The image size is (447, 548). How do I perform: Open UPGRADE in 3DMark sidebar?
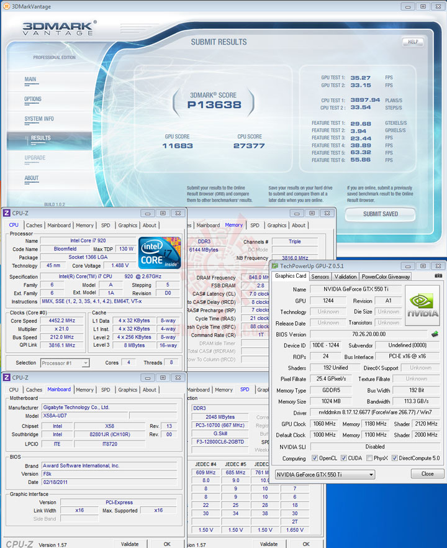35,158
